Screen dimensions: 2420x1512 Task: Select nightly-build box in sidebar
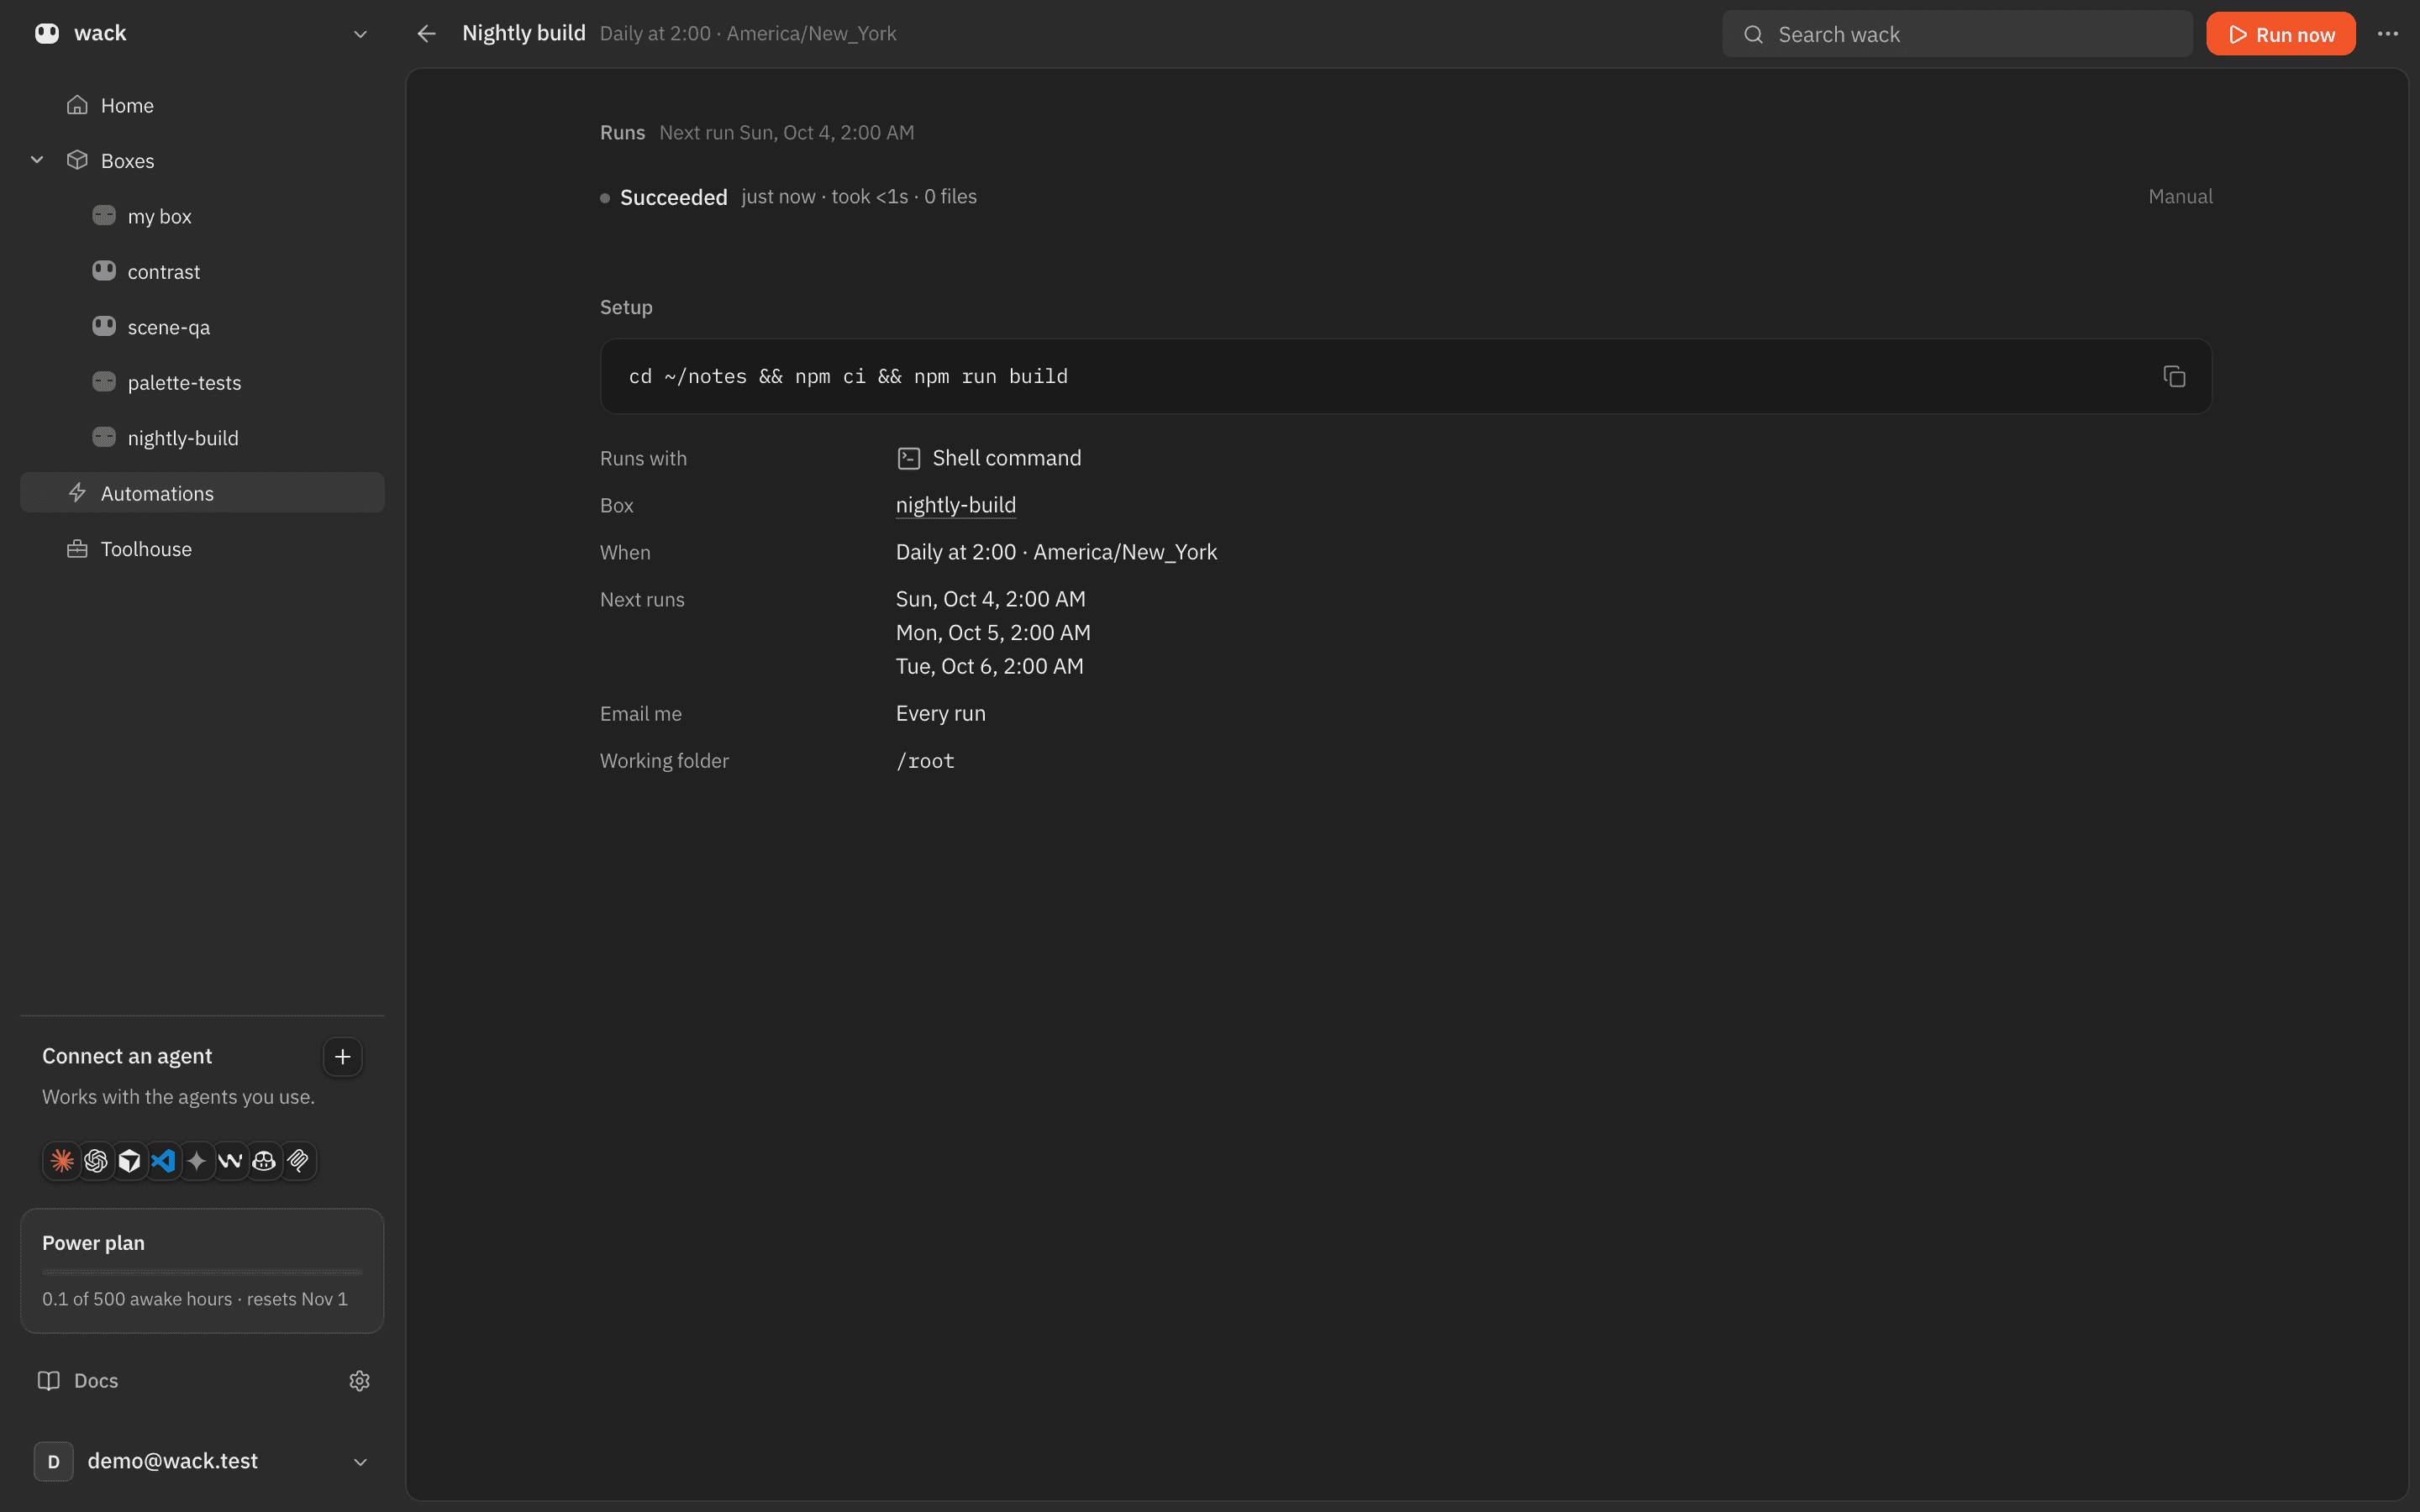[202, 438]
